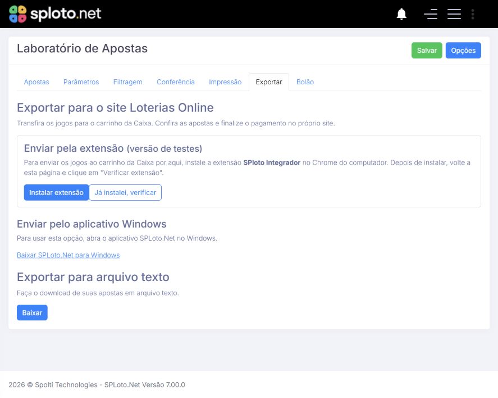Open the right-aligned lines menu icon
Screen dimensions: 498x398
[431, 14]
